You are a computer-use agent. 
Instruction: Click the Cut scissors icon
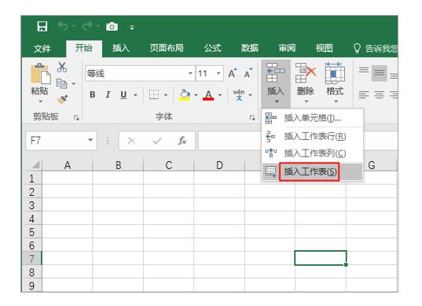[62, 67]
